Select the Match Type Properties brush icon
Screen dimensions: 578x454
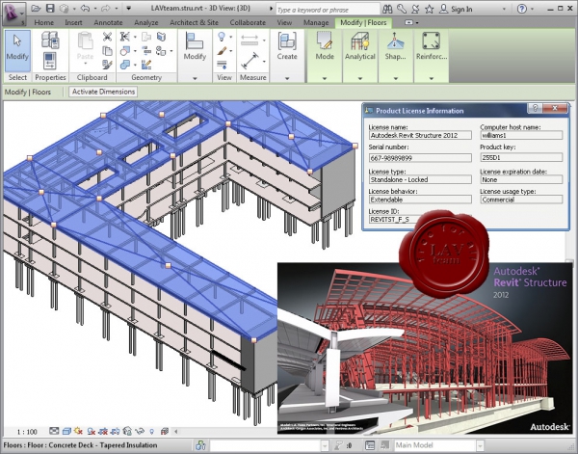click(107, 65)
